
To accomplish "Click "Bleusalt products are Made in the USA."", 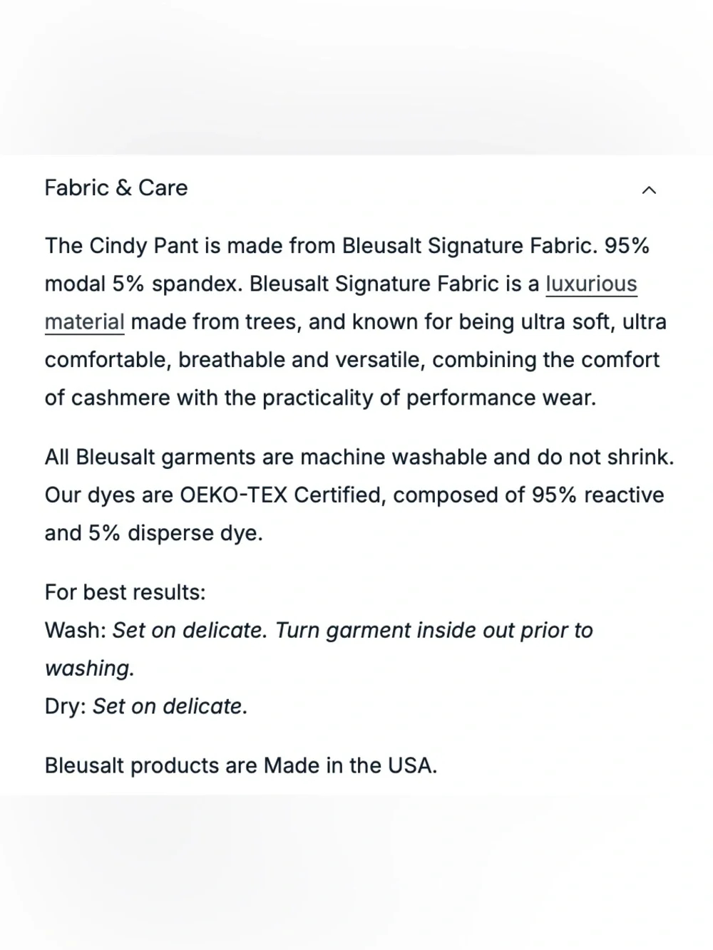I will (241, 765).
